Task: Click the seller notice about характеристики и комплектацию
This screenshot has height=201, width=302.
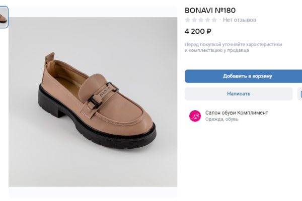Action: 234,47
